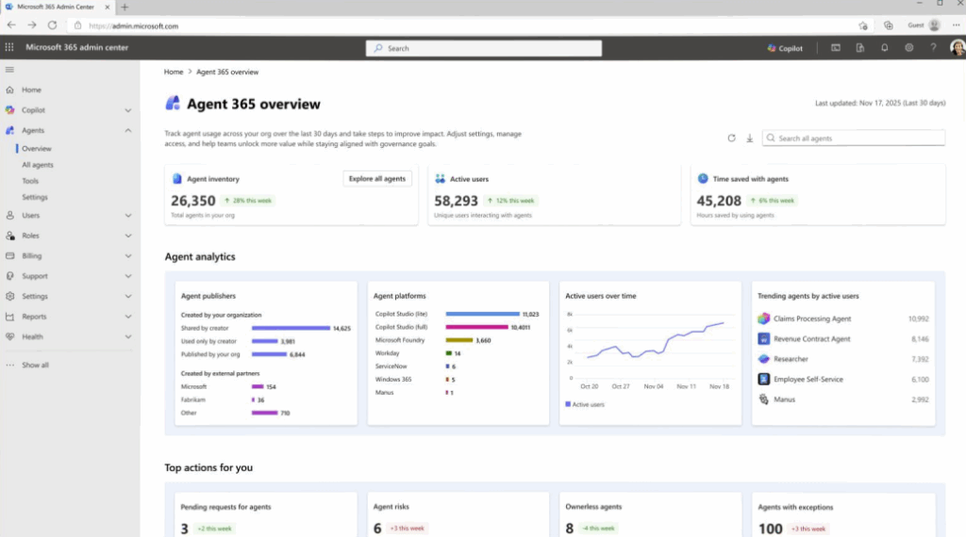Expand the Reports section chevron

coord(128,317)
